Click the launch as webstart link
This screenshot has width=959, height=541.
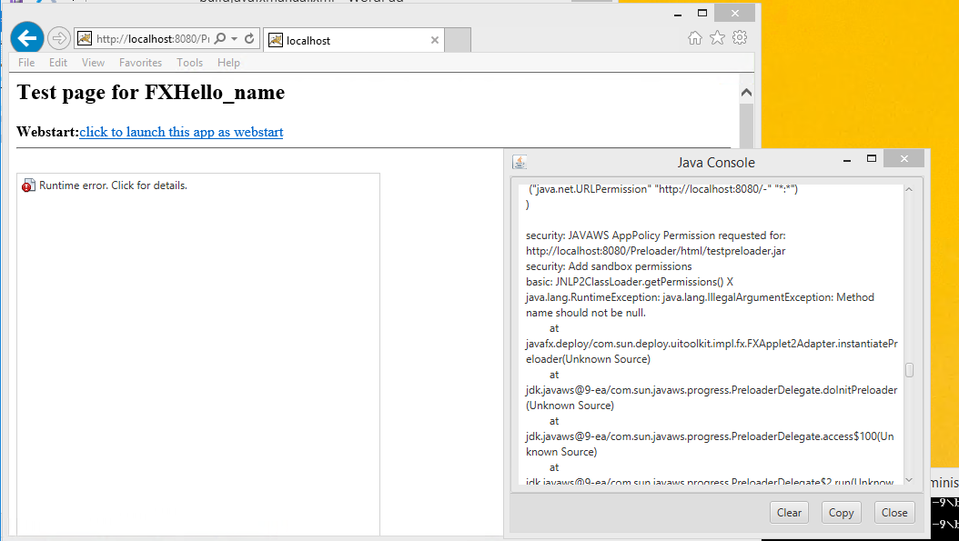pos(181,132)
